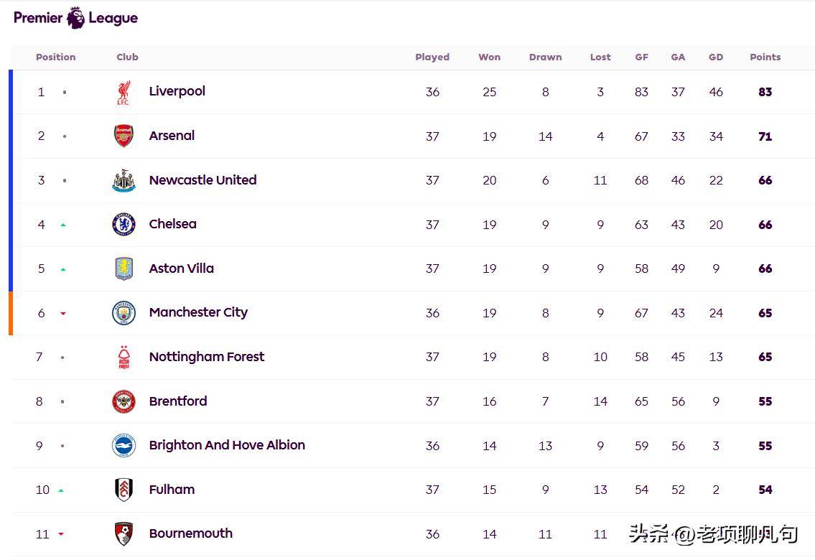Click the Chelsea club badge
Image resolution: width=815 pixels, height=560 pixels.
(x=124, y=225)
